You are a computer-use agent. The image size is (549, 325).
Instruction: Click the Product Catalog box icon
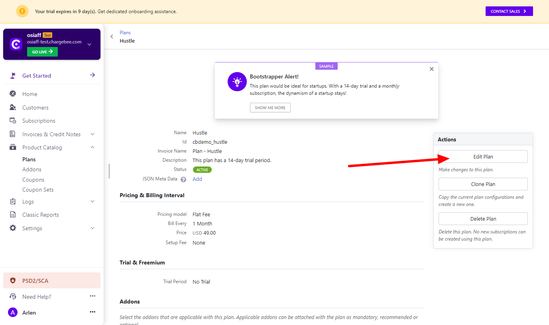click(13, 147)
